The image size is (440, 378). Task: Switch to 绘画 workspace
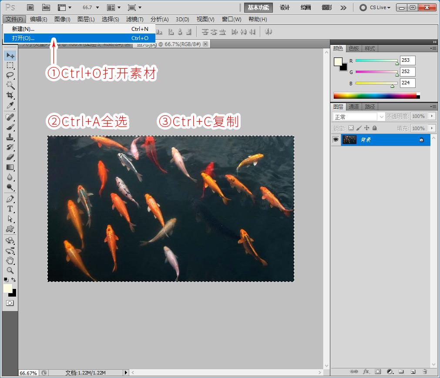(x=306, y=7)
